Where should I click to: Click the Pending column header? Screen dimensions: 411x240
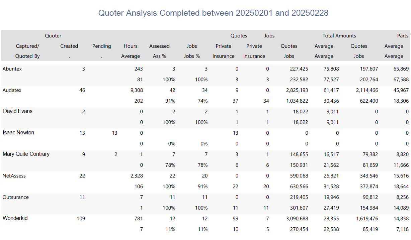click(101, 46)
